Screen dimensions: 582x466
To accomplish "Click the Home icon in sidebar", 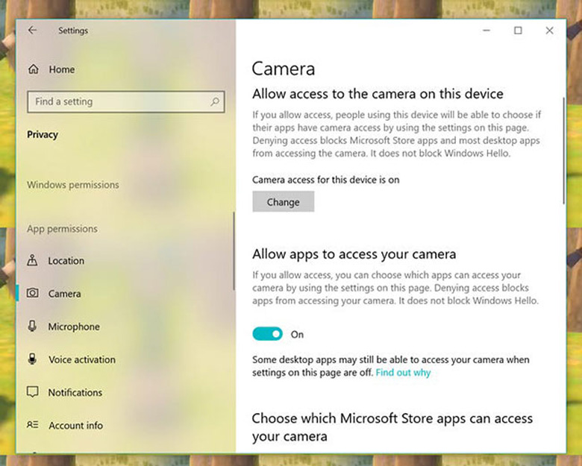I will [33, 69].
